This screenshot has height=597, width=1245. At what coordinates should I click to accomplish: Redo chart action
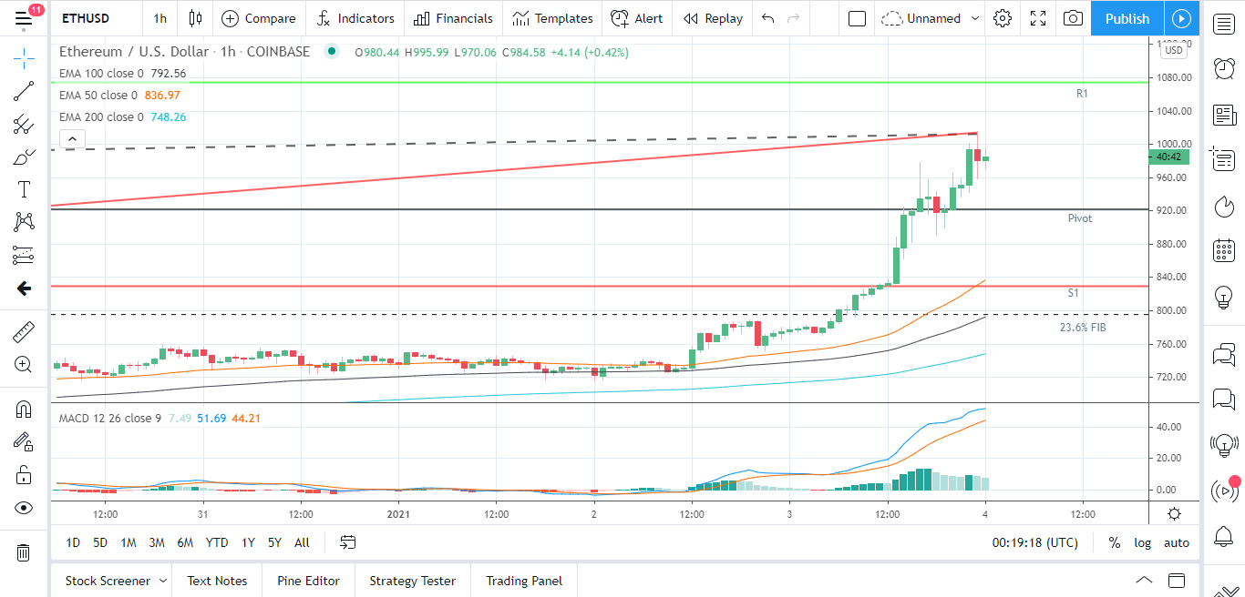(794, 18)
